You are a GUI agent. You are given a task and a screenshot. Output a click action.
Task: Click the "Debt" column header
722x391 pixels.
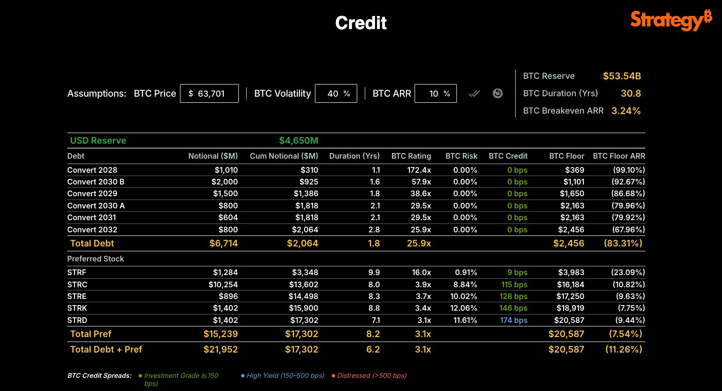[x=76, y=156]
